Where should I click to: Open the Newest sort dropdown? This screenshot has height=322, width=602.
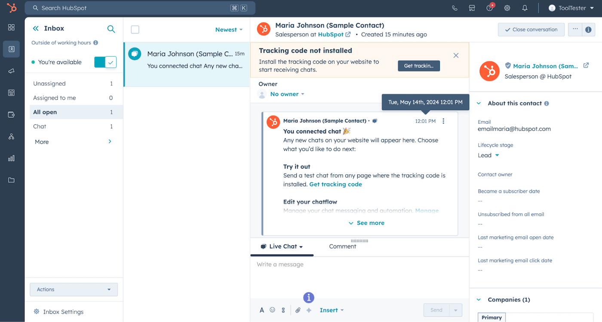click(x=229, y=30)
